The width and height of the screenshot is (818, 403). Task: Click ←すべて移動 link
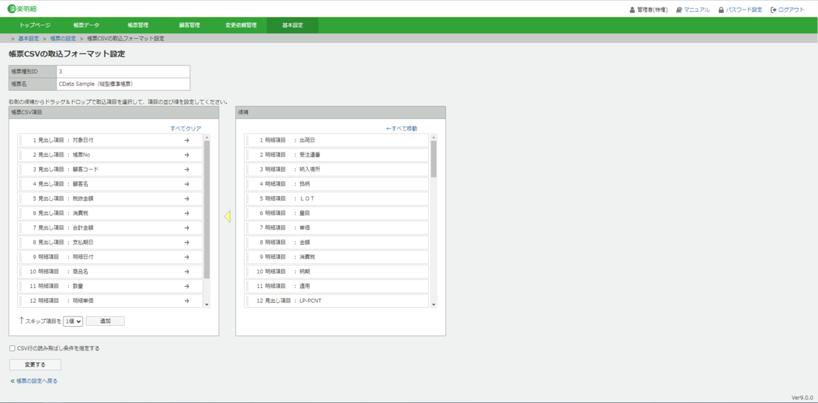(402, 128)
